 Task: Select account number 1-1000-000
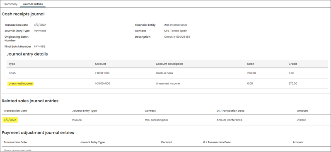pyautogui.click(x=102, y=73)
